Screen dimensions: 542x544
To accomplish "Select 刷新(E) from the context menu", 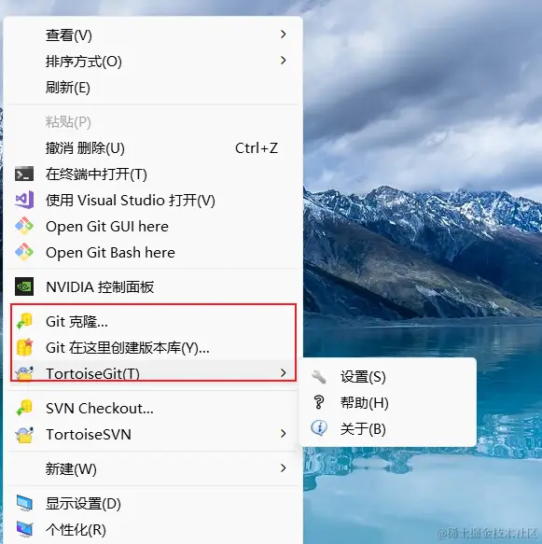I will click(x=153, y=87).
